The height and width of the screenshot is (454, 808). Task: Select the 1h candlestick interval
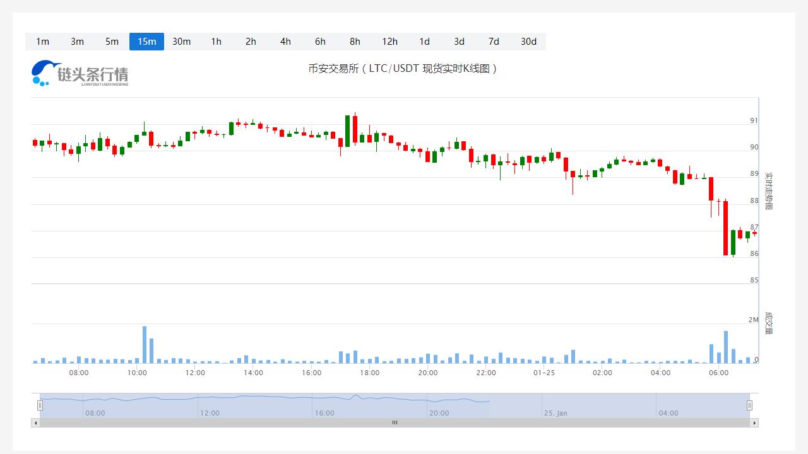[x=216, y=42]
